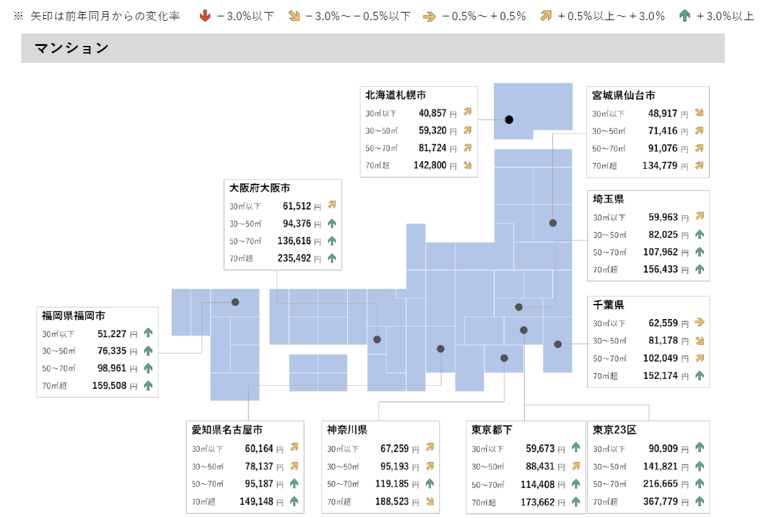This screenshot has width=765, height=518.
Task: Click the arrow next to 大阪市 61,512円
Action: (x=332, y=205)
